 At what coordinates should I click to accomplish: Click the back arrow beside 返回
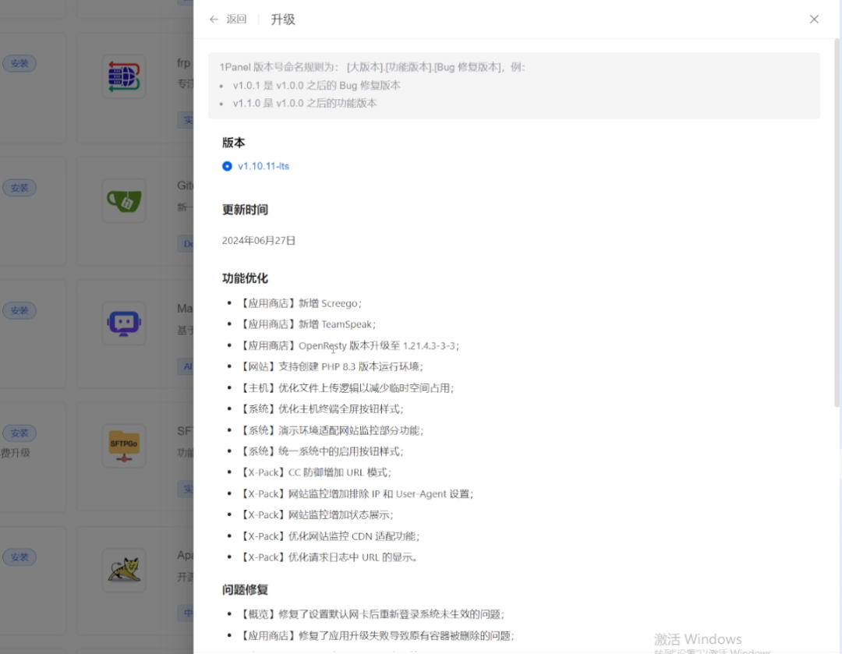(214, 19)
